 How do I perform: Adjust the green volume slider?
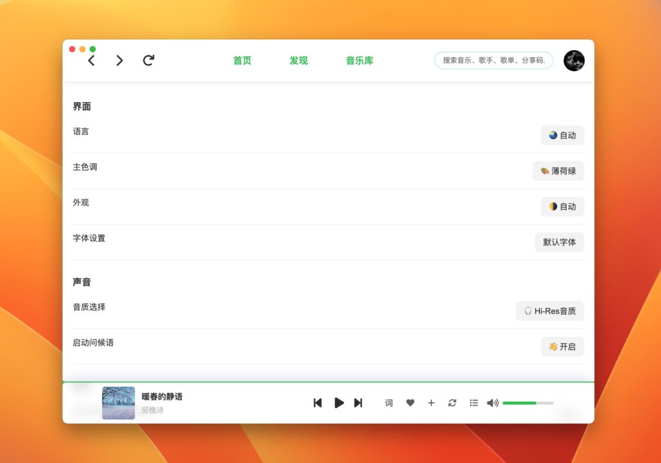coord(528,403)
